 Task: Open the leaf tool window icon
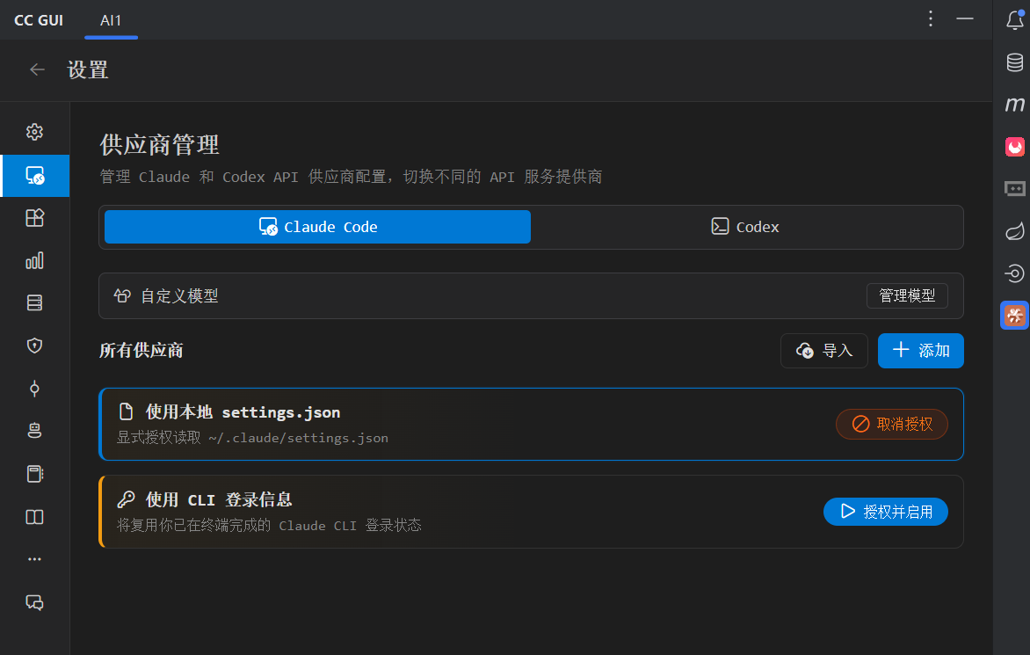[x=1015, y=231]
